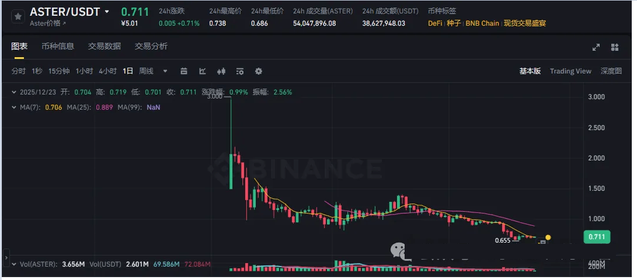Viewport: 637px width, 280px height.
Task: Open the ASTER/USDT trading pair dropdown arrow
Action: [107, 11]
